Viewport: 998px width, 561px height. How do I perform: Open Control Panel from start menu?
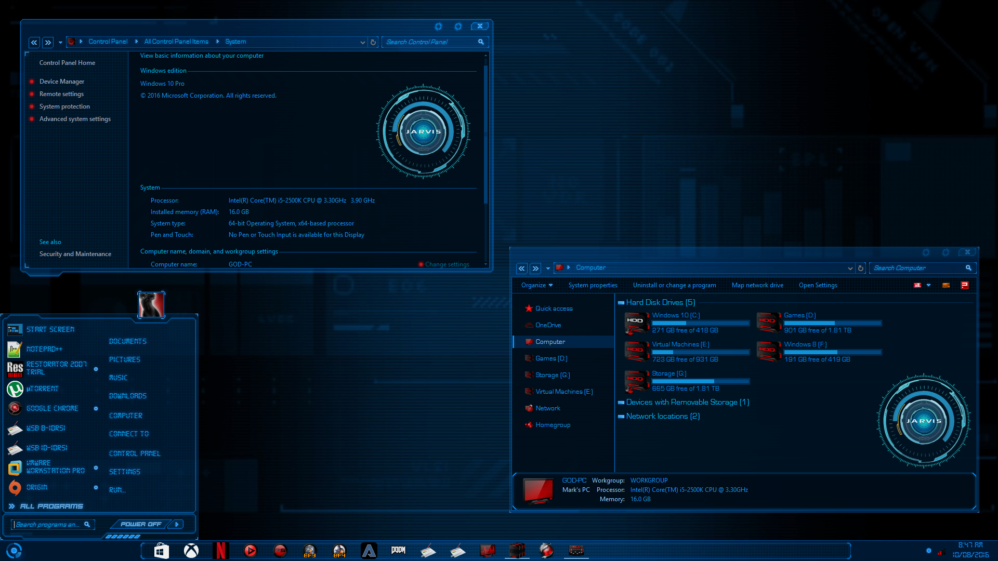coord(134,453)
